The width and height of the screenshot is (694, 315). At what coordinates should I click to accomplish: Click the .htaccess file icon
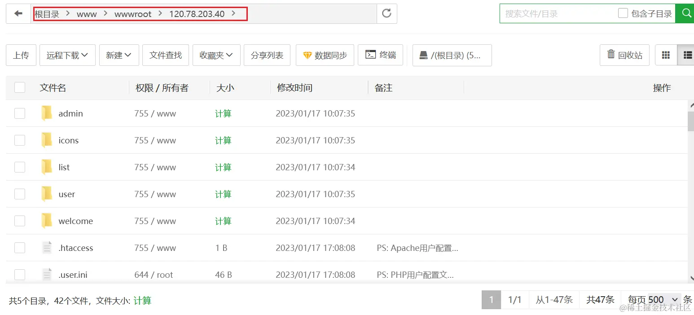(x=47, y=248)
